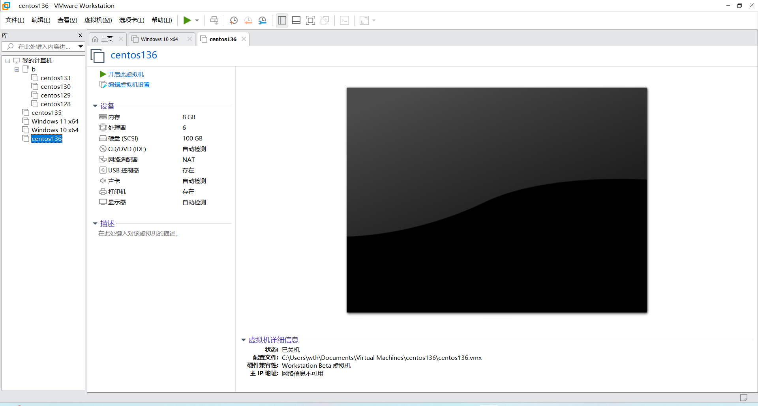Enter full screen mode icon

coord(311,20)
